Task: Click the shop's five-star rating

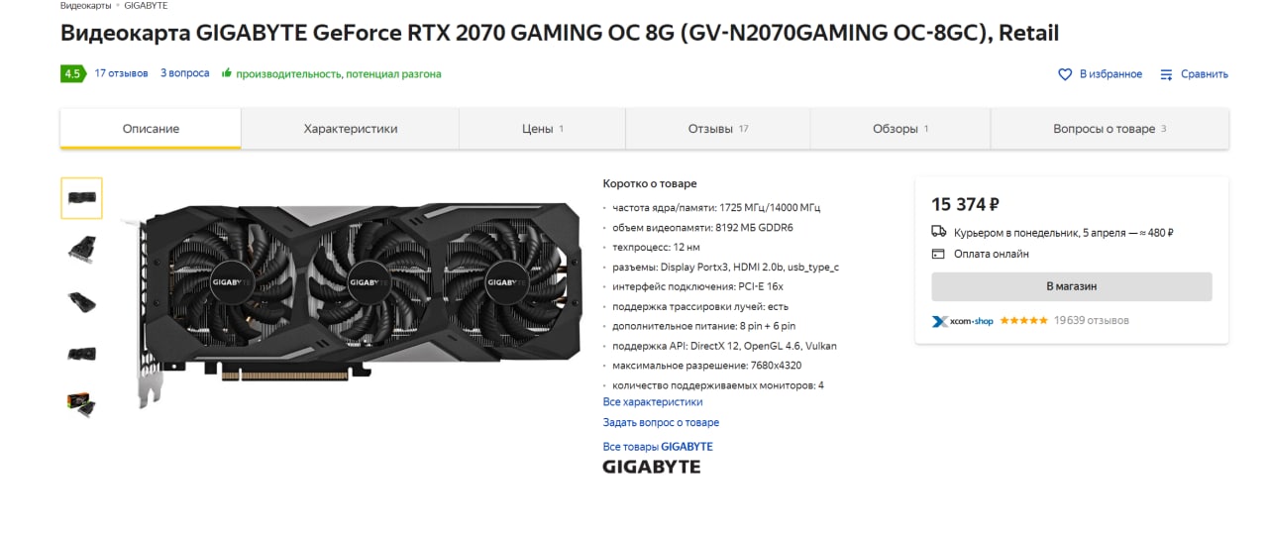Action: (1023, 321)
